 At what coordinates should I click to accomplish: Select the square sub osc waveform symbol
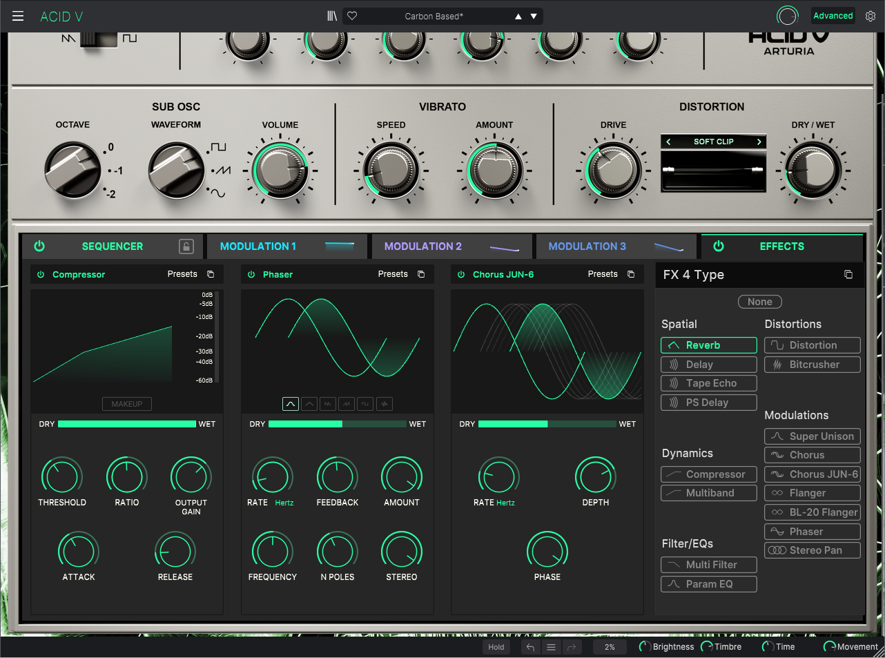(x=218, y=147)
